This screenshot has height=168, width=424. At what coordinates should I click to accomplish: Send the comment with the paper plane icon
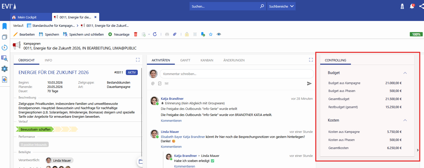click(x=309, y=84)
